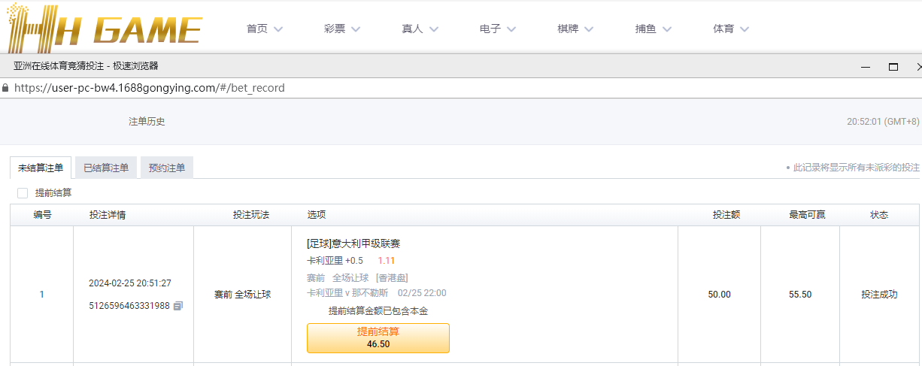Image resolution: width=922 pixels, height=366 pixels.
Task: Click the 赛前 全场让球 play type cell
Action: [x=242, y=295]
